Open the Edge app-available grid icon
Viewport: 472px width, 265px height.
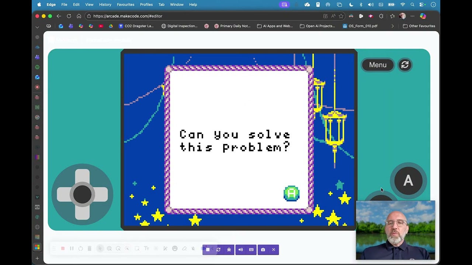tap(325, 16)
